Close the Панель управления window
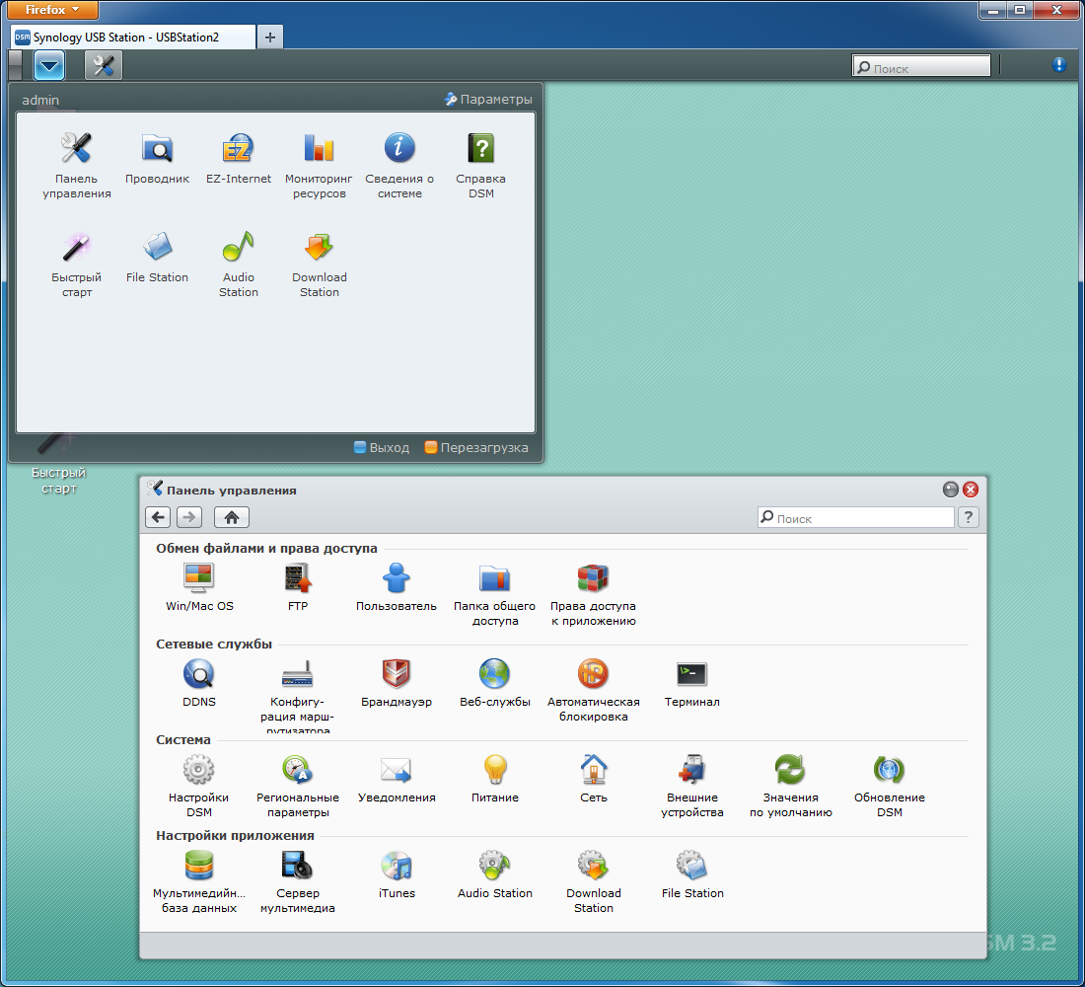This screenshot has height=987, width=1085. (971, 490)
